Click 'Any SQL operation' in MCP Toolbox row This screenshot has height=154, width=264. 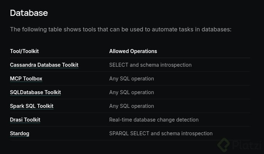[x=132, y=79]
